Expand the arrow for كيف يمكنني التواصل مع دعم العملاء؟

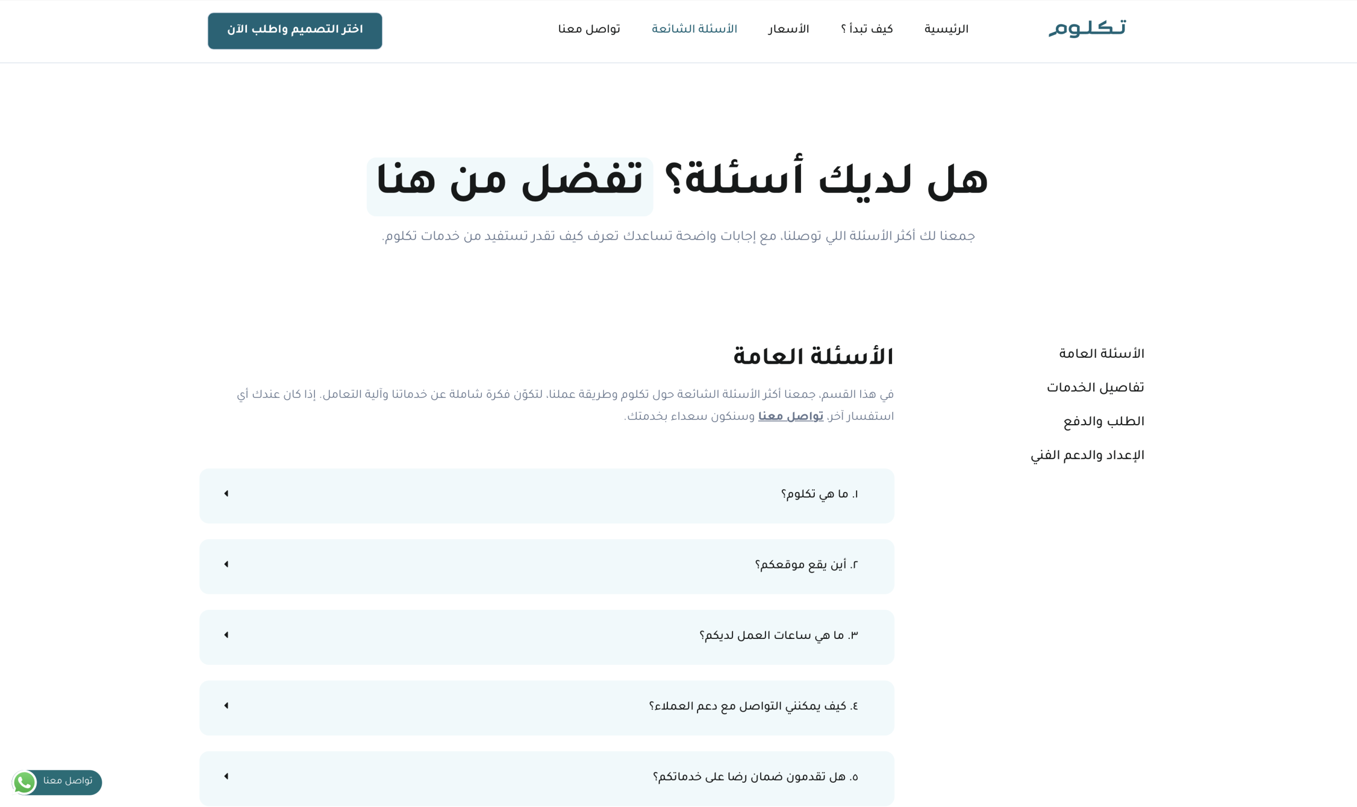click(x=226, y=705)
